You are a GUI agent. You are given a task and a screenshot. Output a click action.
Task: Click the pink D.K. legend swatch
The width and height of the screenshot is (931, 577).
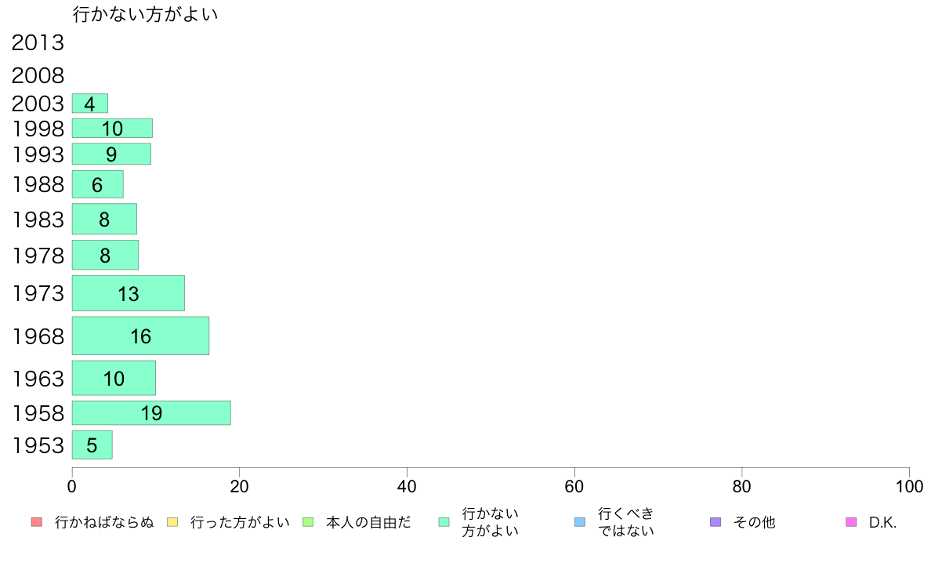(x=851, y=522)
